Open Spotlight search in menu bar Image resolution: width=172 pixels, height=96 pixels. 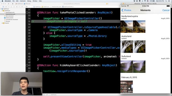tap(166, 1)
